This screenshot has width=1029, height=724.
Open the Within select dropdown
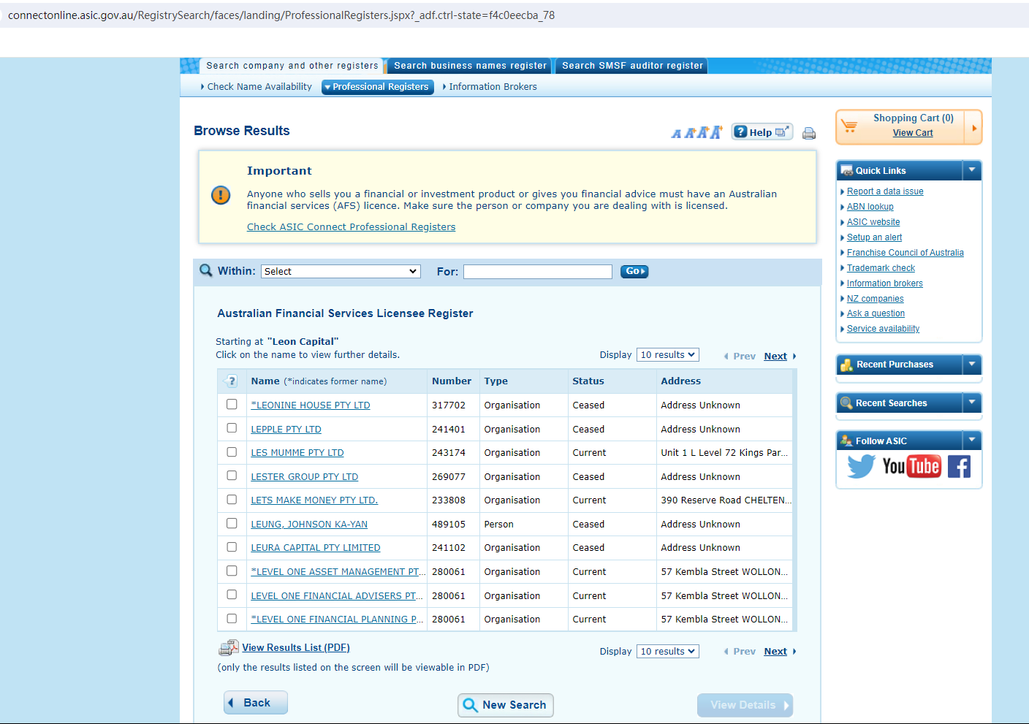point(341,271)
